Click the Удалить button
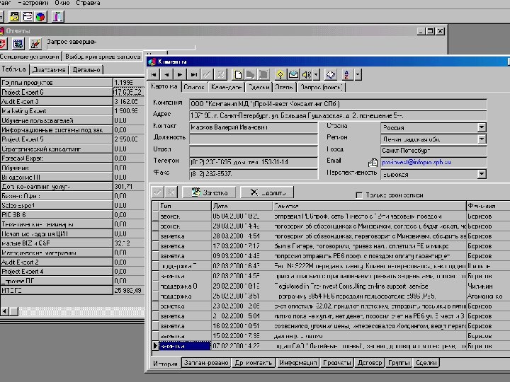The image size is (510, 382). (267, 192)
